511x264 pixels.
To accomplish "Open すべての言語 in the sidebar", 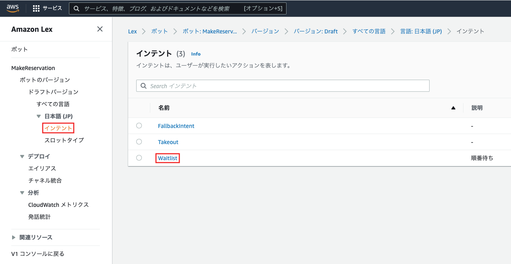I will pos(53,104).
